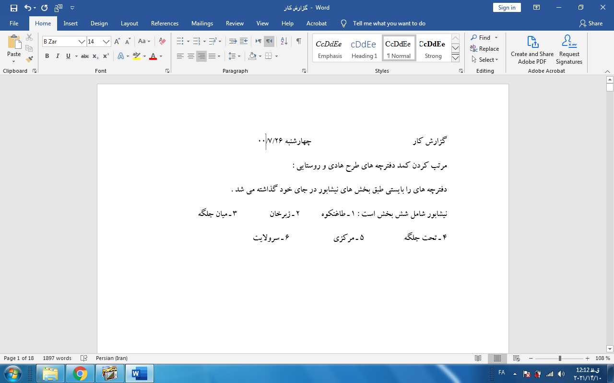Click the Save icon in title bar
The height and width of the screenshot is (383, 614).
[13, 8]
